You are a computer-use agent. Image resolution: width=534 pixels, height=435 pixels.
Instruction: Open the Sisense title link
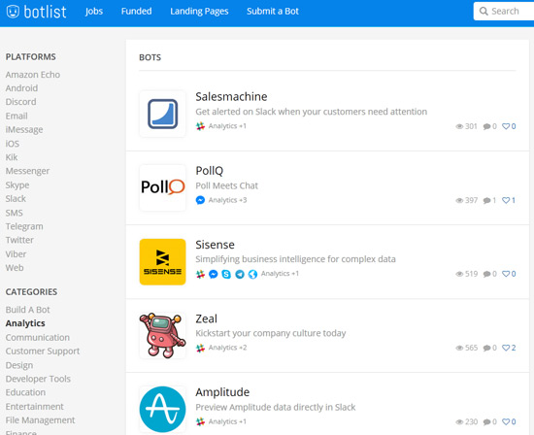coord(215,245)
